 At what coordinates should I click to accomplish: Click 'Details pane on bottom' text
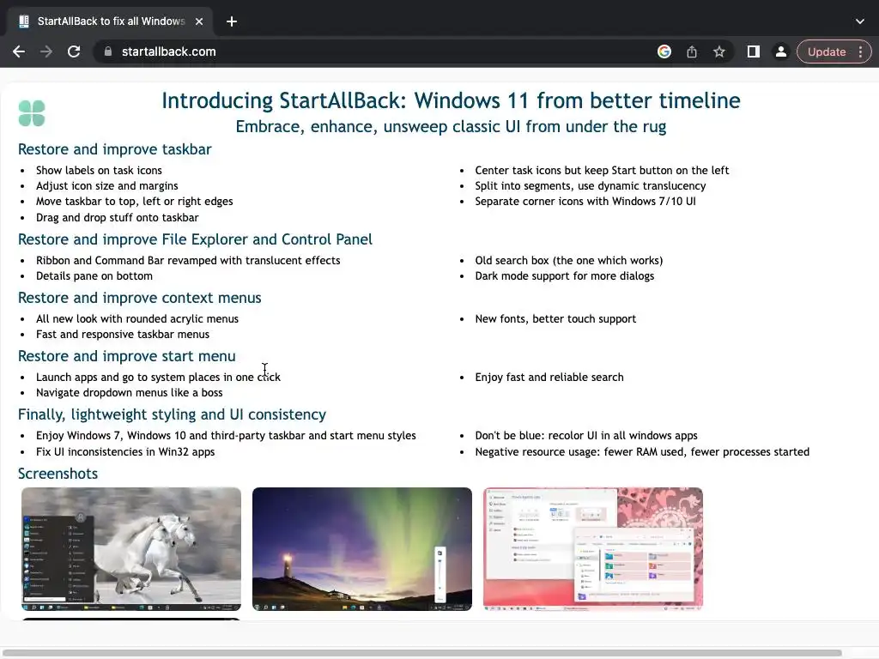coord(94,276)
